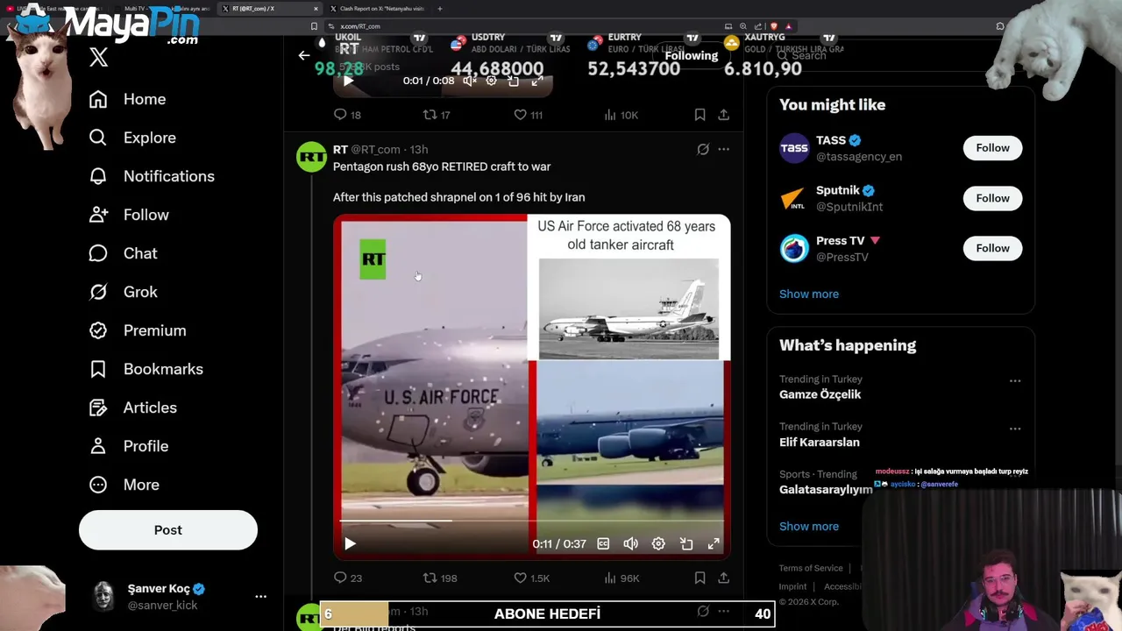This screenshot has height=631, width=1122.
Task: Toggle captions on the tanker video
Action: pyautogui.click(x=603, y=543)
